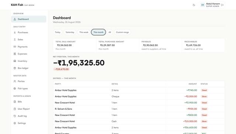
Task: Click the KAH Fish logo text
Action: (17, 5)
